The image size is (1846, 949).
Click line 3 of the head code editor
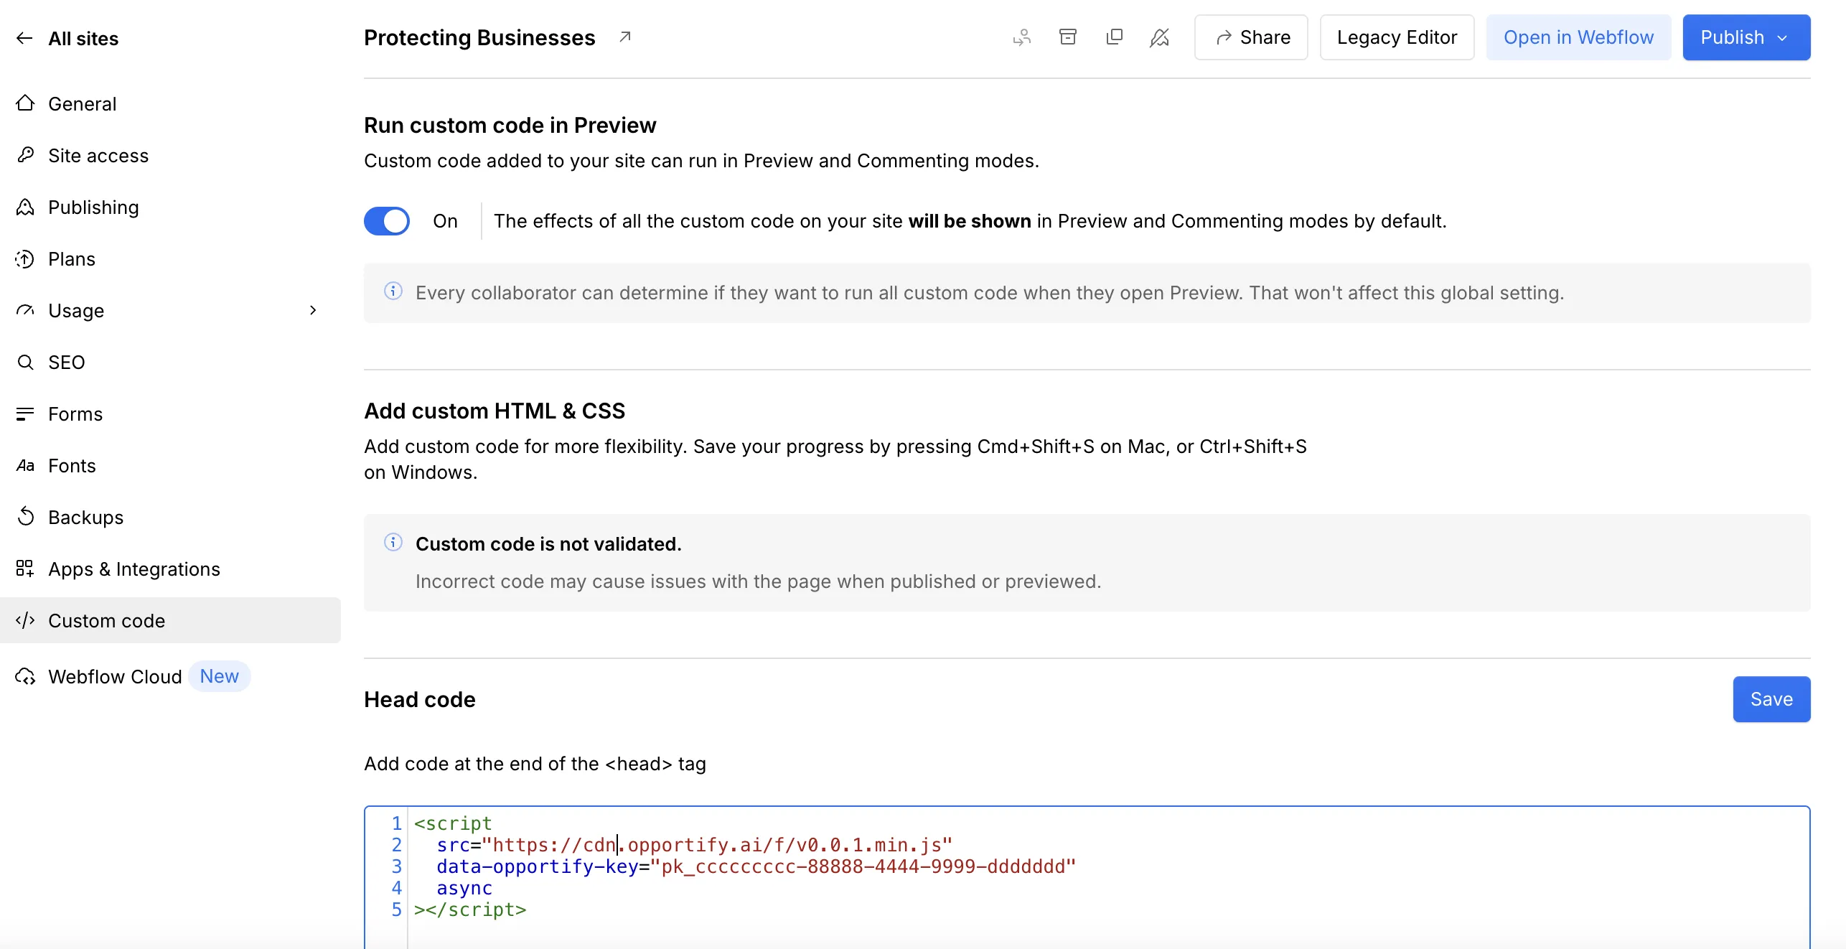[x=754, y=866]
